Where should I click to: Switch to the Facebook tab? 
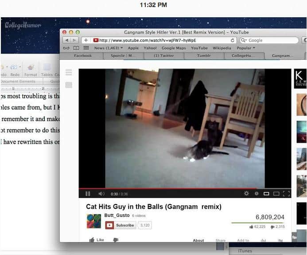(82, 56)
